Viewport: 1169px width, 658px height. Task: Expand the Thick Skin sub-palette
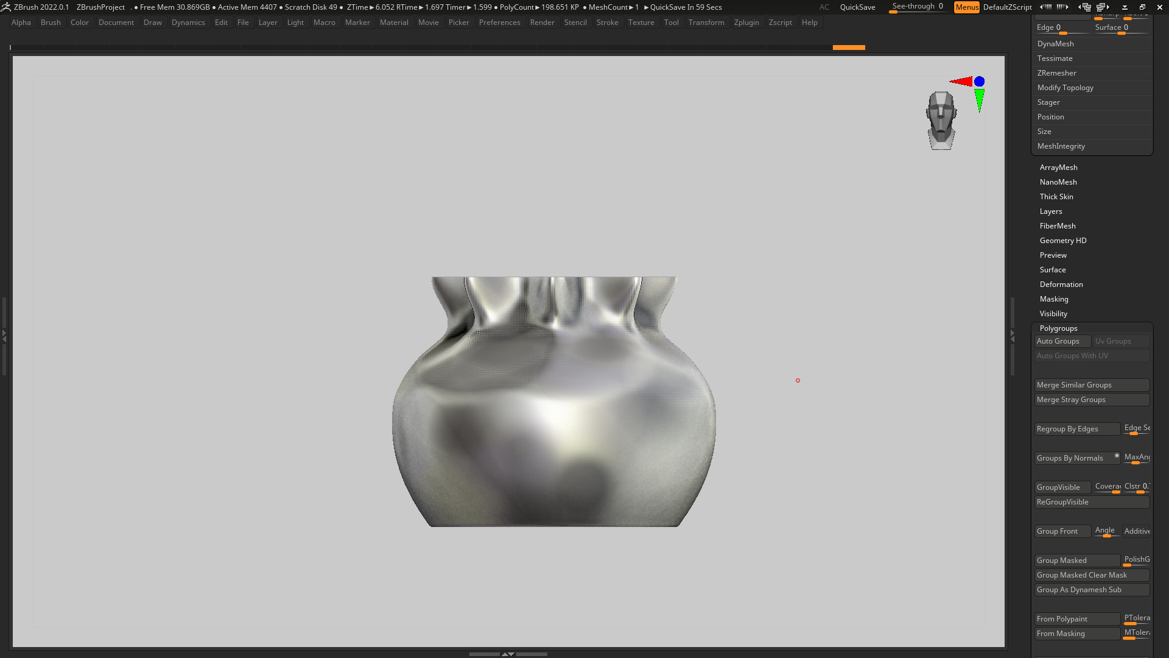point(1056,197)
